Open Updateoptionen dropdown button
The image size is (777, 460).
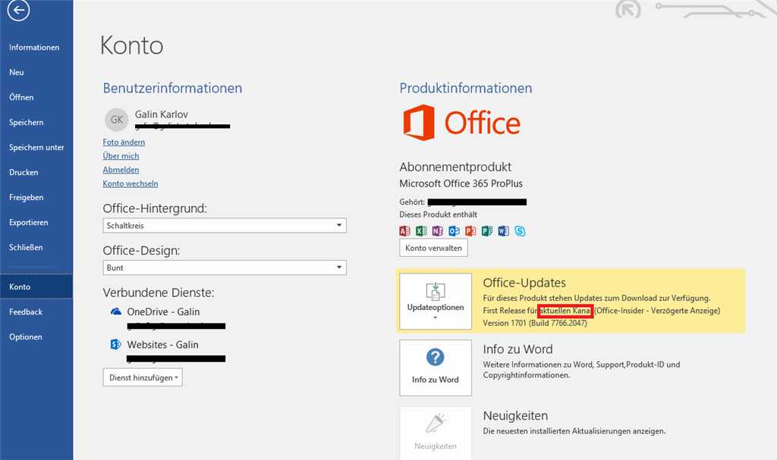(436, 301)
